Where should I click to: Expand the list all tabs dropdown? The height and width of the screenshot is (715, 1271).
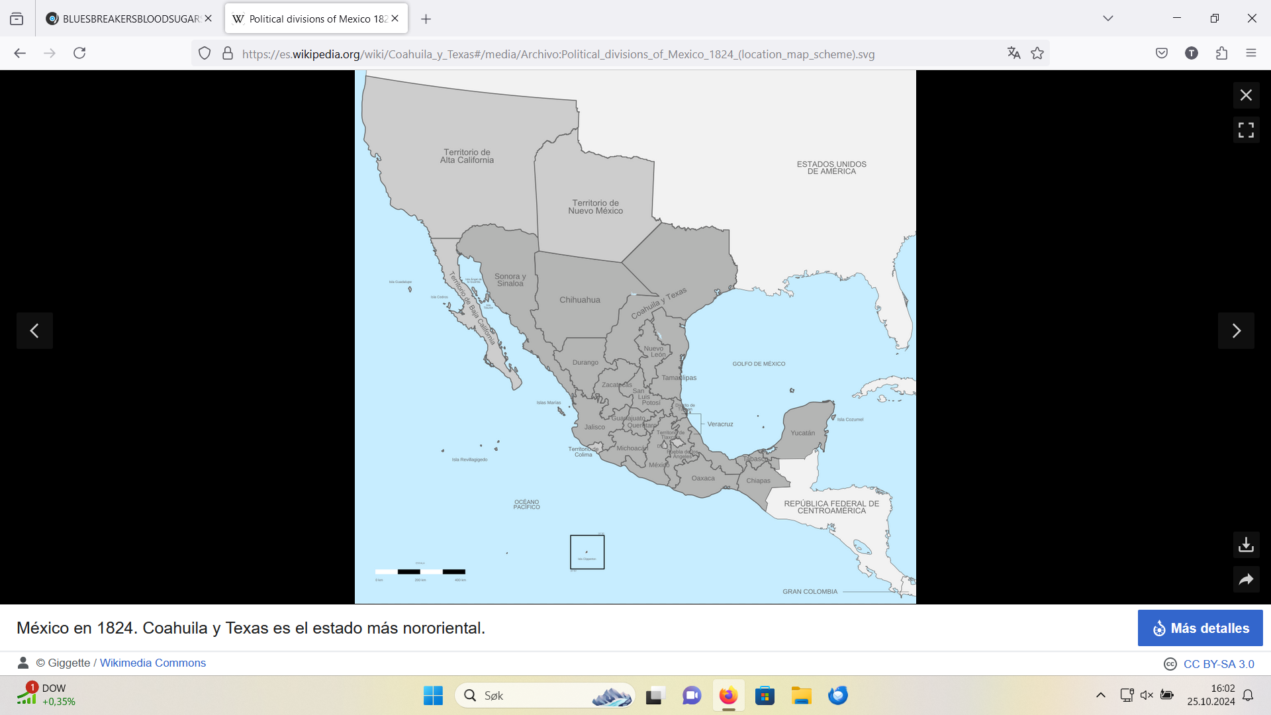point(1107,19)
